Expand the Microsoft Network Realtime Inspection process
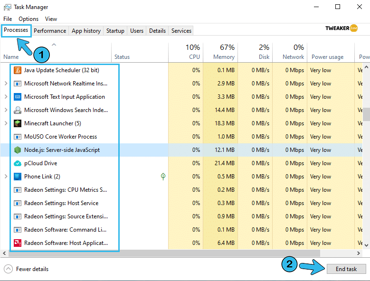The image size is (370, 281). [6, 84]
